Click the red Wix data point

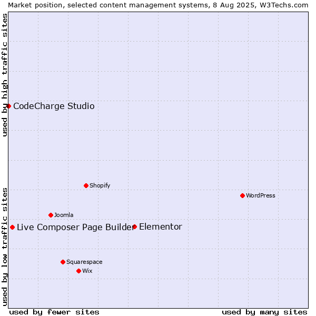point(79,271)
